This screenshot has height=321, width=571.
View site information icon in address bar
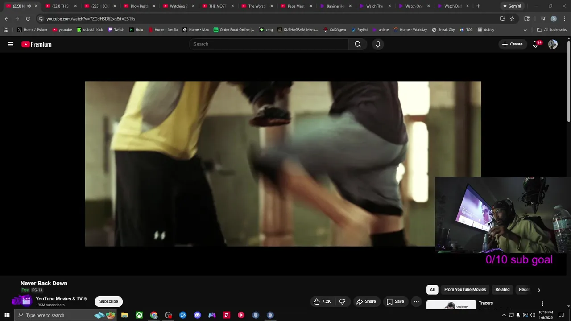(x=41, y=19)
